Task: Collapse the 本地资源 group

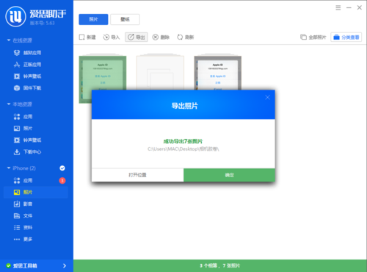Action: click(x=9, y=104)
